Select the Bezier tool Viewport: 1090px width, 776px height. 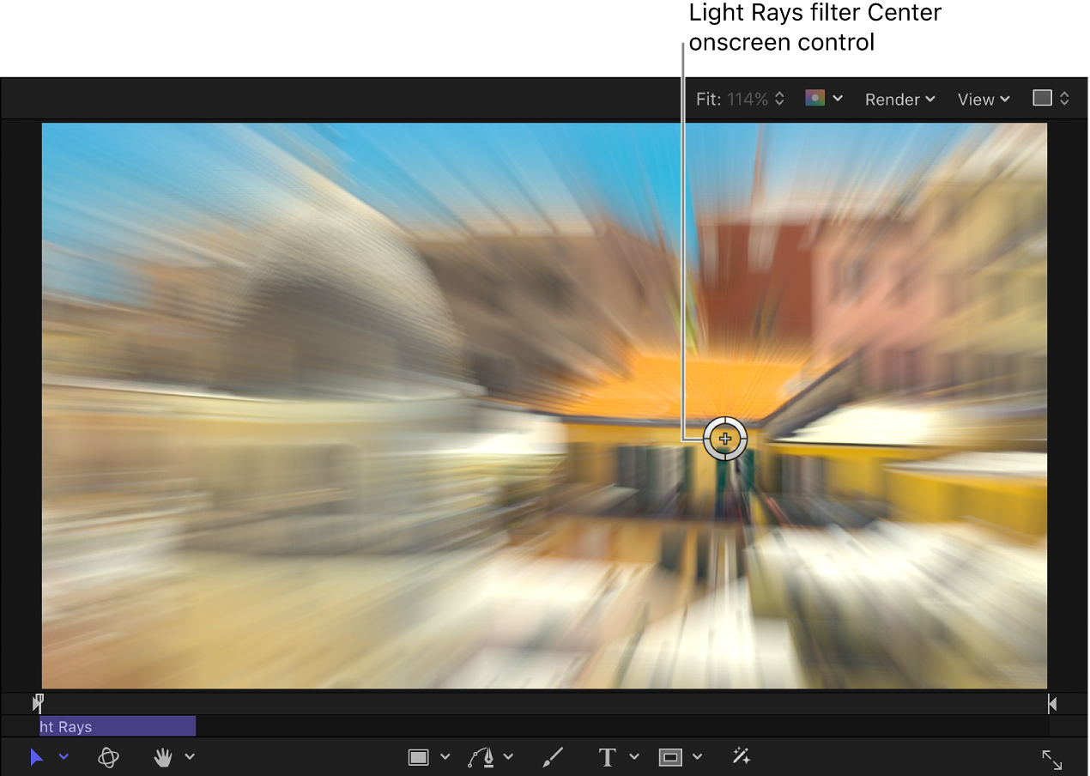coord(481,757)
